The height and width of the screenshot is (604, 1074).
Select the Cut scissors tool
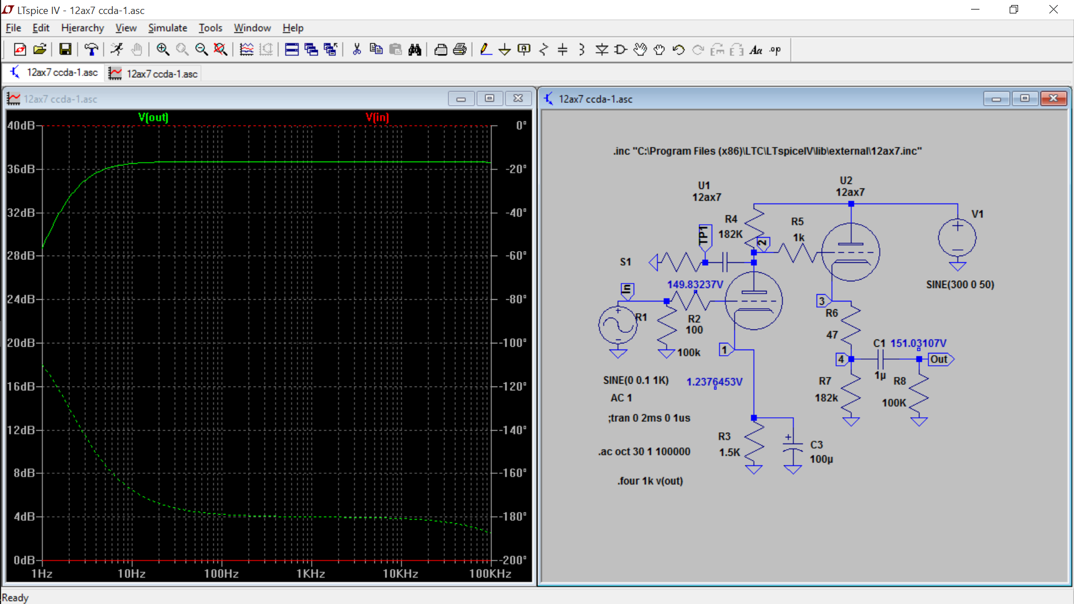(357, 50)
